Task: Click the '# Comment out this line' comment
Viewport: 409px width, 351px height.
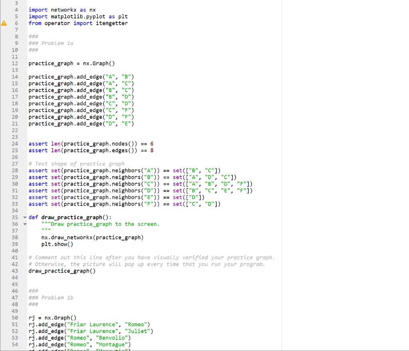Action: pos(151,258)
